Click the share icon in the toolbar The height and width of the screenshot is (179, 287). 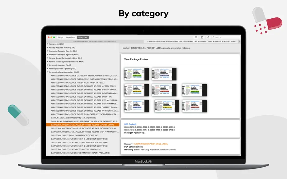(208, 37)
